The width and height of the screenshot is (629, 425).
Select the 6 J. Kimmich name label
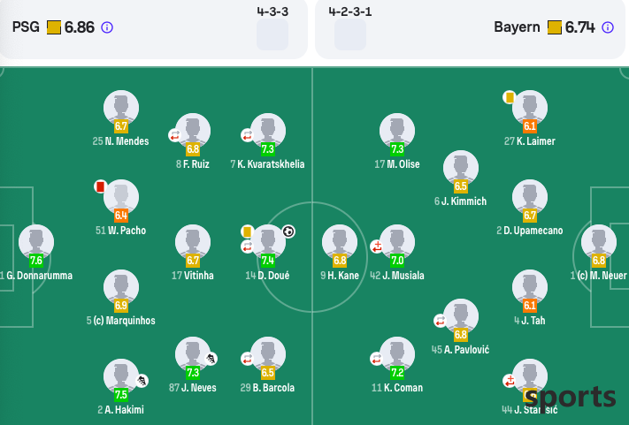point(461,201)
